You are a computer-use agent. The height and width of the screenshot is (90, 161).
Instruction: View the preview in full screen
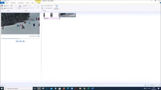click(x=38, y=36)
